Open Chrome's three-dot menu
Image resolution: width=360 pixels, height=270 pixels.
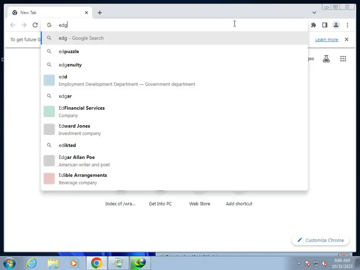tap(347, 25)
